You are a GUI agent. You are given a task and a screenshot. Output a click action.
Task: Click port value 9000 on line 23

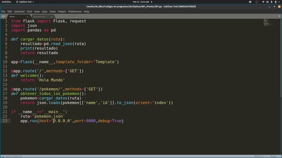91,121
